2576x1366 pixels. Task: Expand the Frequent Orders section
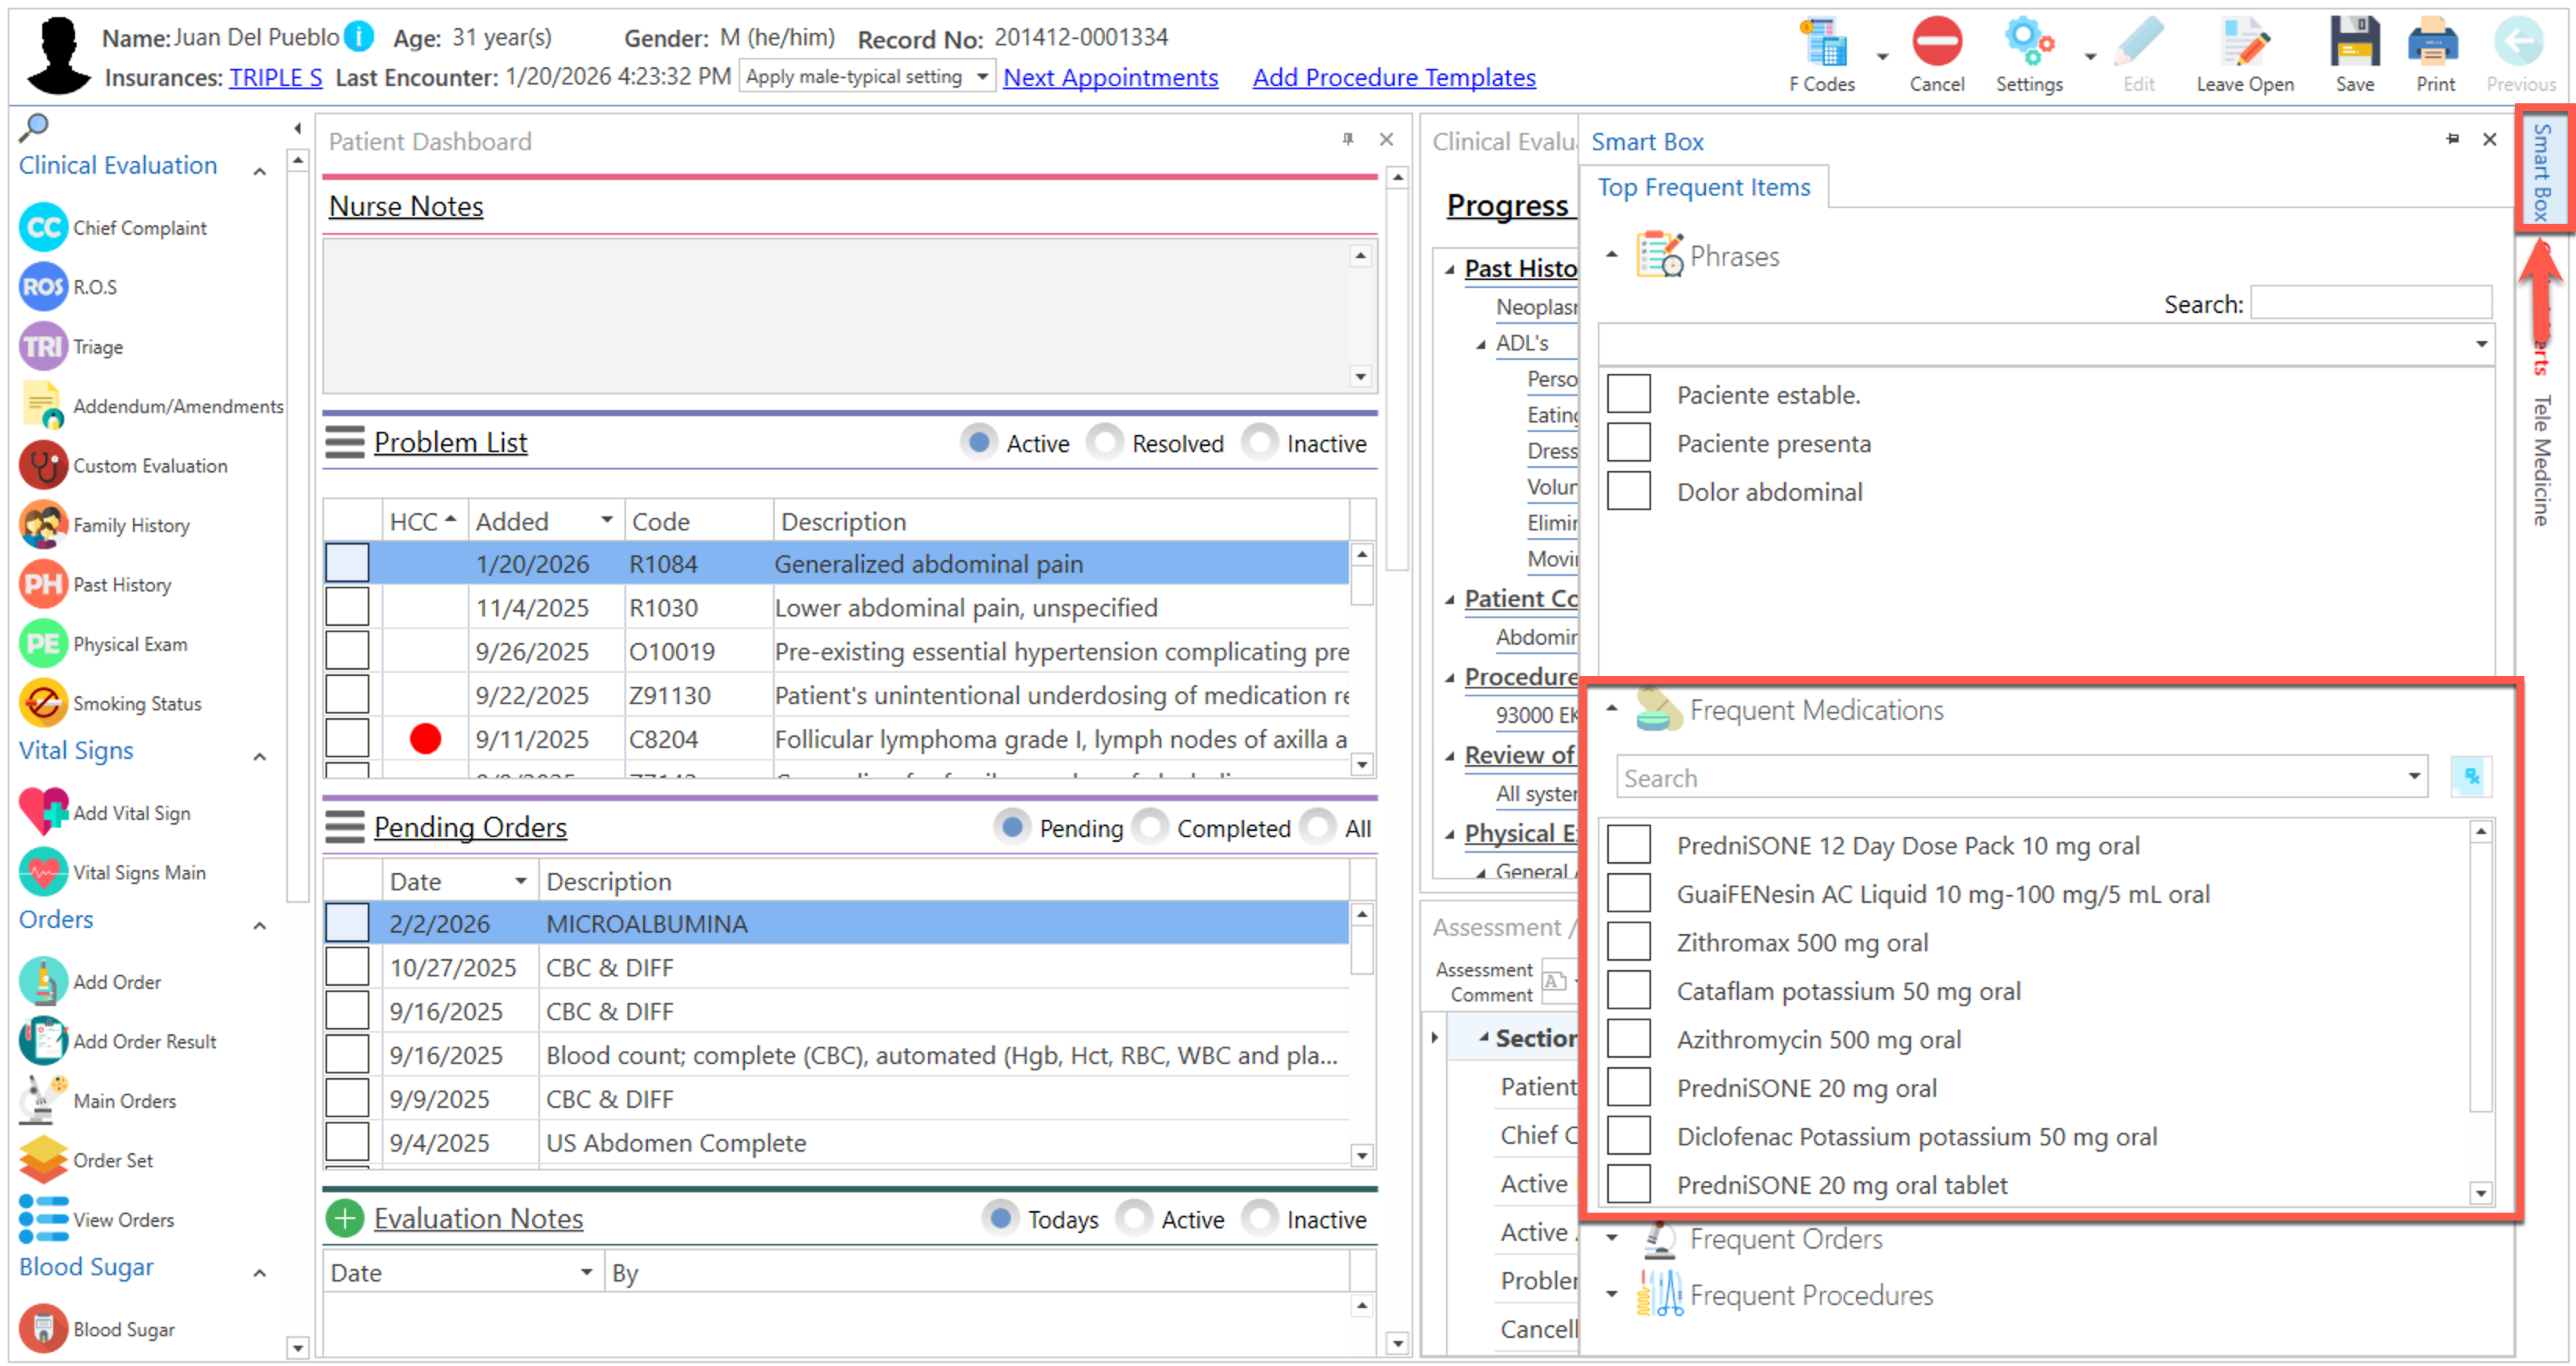[x=1611, y=1238]
